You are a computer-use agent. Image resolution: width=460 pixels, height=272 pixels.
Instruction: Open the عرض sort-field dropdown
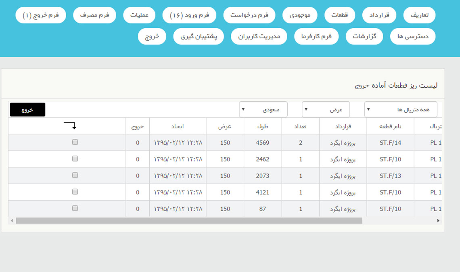[x=326, y=109]
